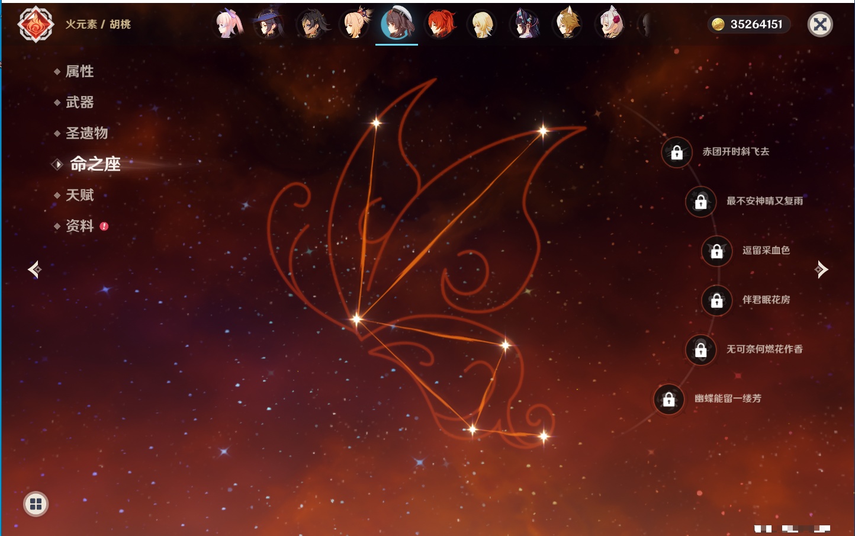Click the text 逗留采血色
855x536 pixels.
(766, 250)
